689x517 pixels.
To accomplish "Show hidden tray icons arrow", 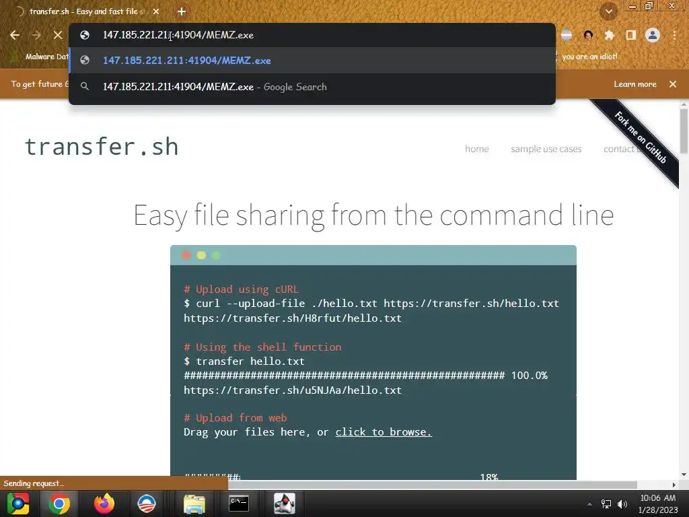I will [589, 504].
